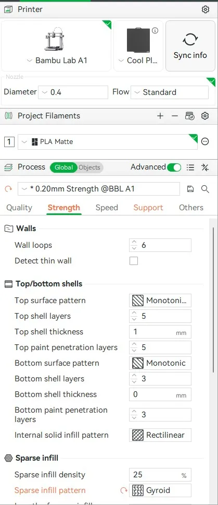Click the Sparse infill density field

(160, 475)
